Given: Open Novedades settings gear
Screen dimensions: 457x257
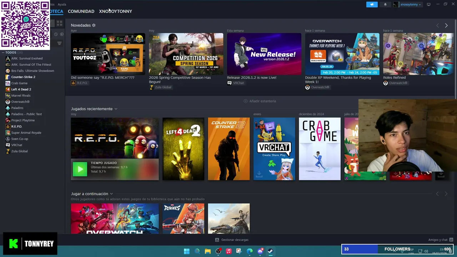Looking at the screenshot, I should [94, 25].
